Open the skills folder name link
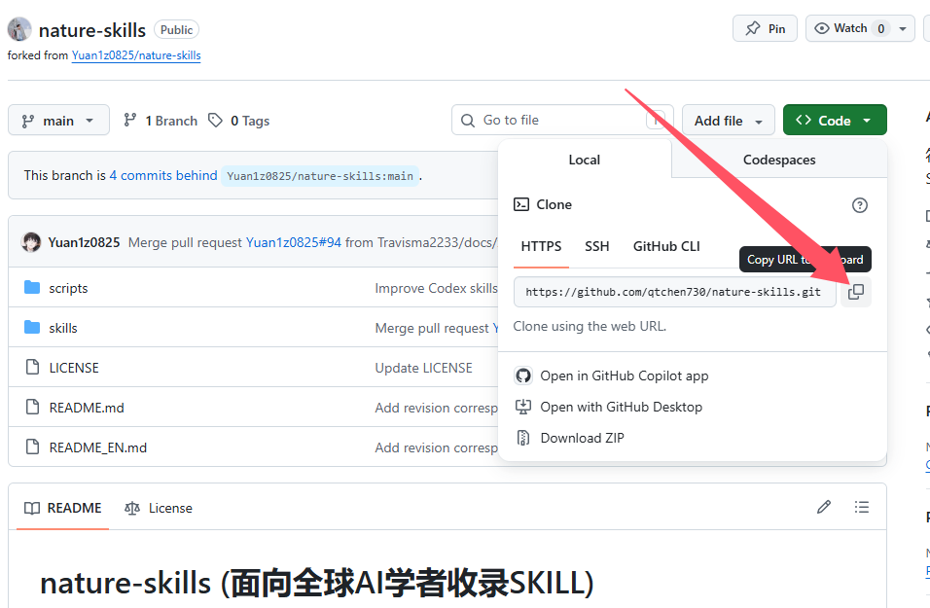 (x=63, y=328)
